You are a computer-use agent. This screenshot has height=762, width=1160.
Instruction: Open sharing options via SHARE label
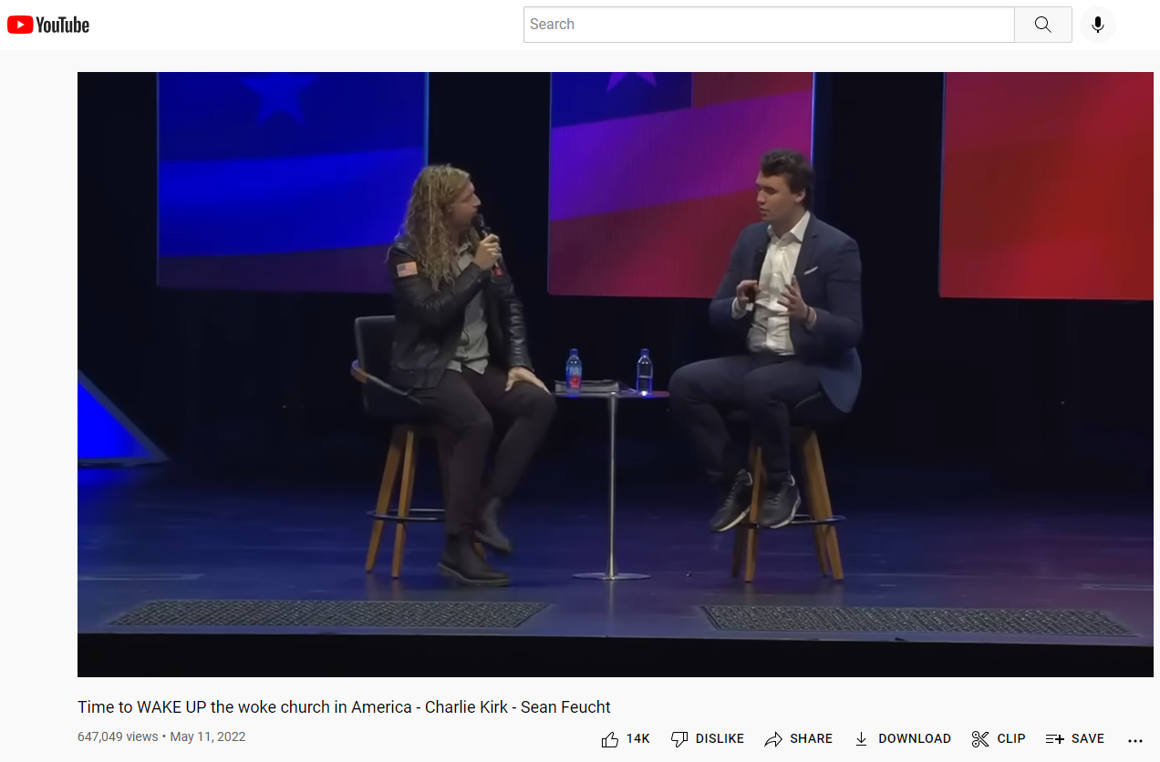point(812,739)
